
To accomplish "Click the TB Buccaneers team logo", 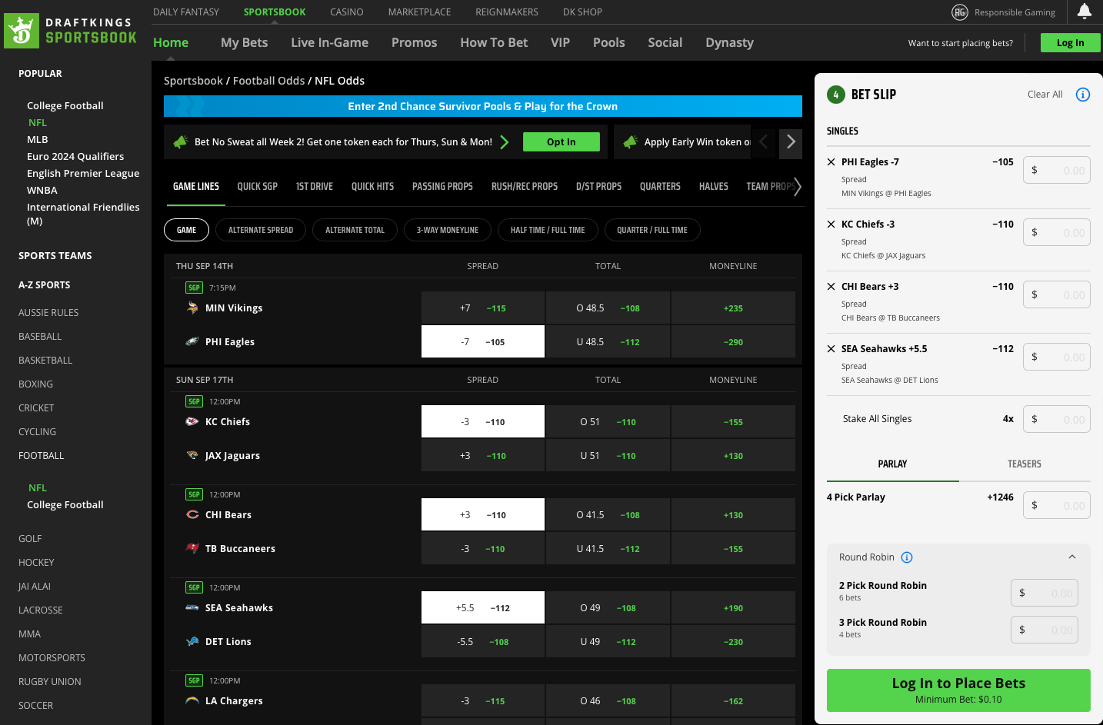I will (x=192, y=548).
